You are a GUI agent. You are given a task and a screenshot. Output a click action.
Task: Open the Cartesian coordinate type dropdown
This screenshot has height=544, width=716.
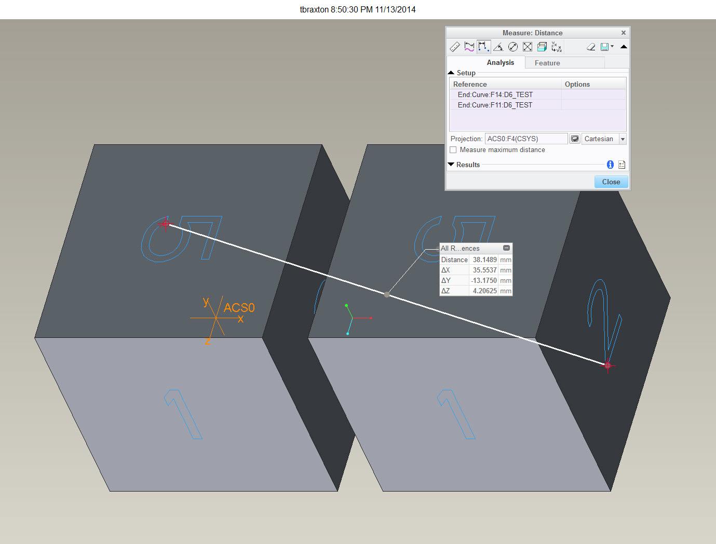point(623,139)
